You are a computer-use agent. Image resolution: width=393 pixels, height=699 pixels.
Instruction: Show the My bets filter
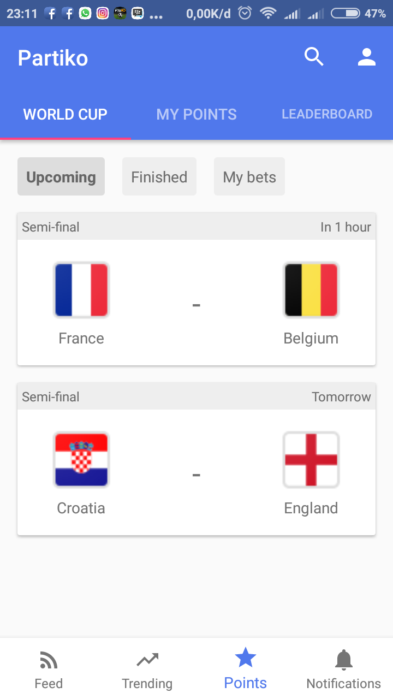249,177
